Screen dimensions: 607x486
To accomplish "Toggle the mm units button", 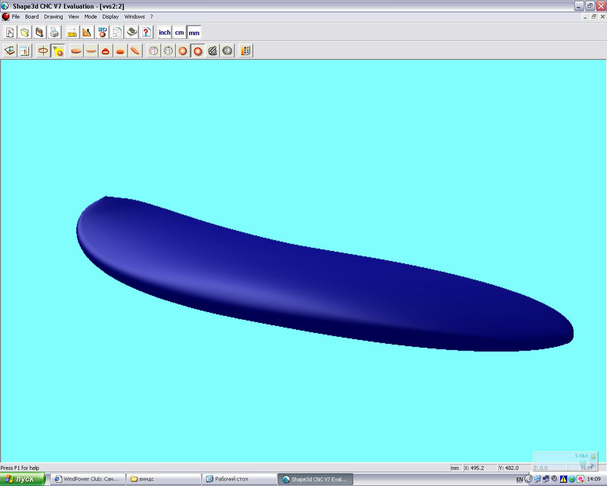I will (194, 32).
